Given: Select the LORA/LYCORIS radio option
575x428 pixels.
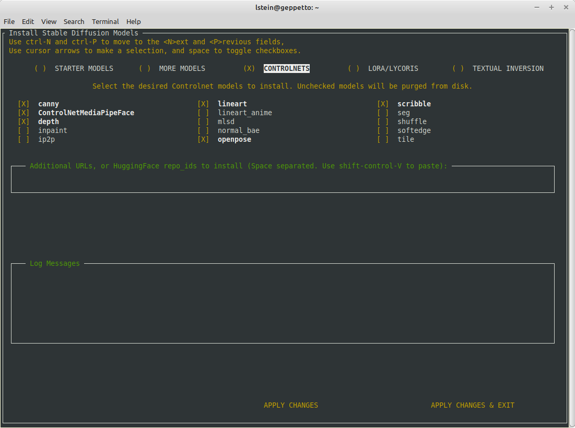Looking at the screenshot, I should pyautogui.click(x=354, y=68).
